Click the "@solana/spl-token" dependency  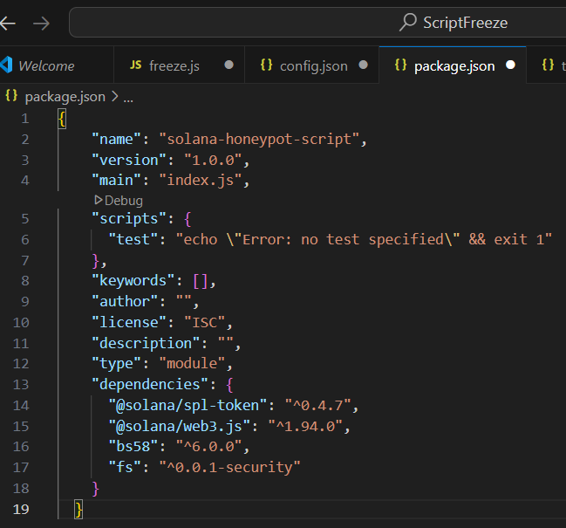tap(188, 406)
